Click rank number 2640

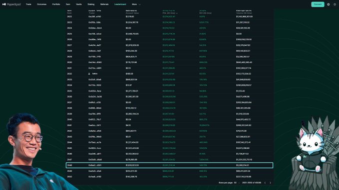(x=69, y=119)
